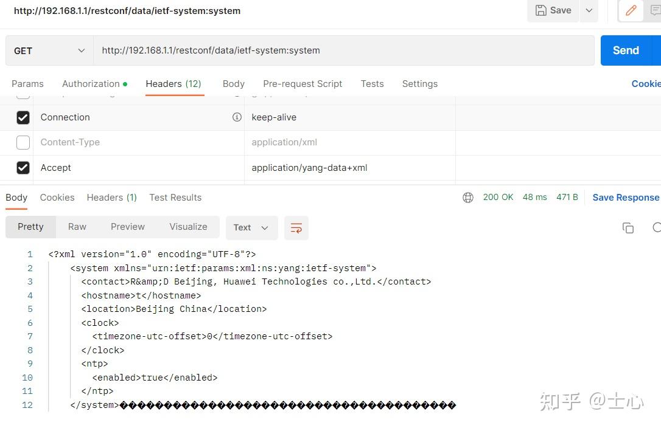Enable the Content-Type header checkbox
This screenshot has width=661, height=428.
pyautogui.click(x=23, y=142)
